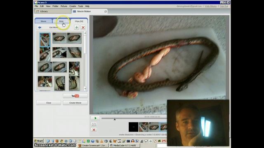Screen dimensions: 264x148
Task: Select the third clip thumbnail in the second row
Action: (74, 53)
